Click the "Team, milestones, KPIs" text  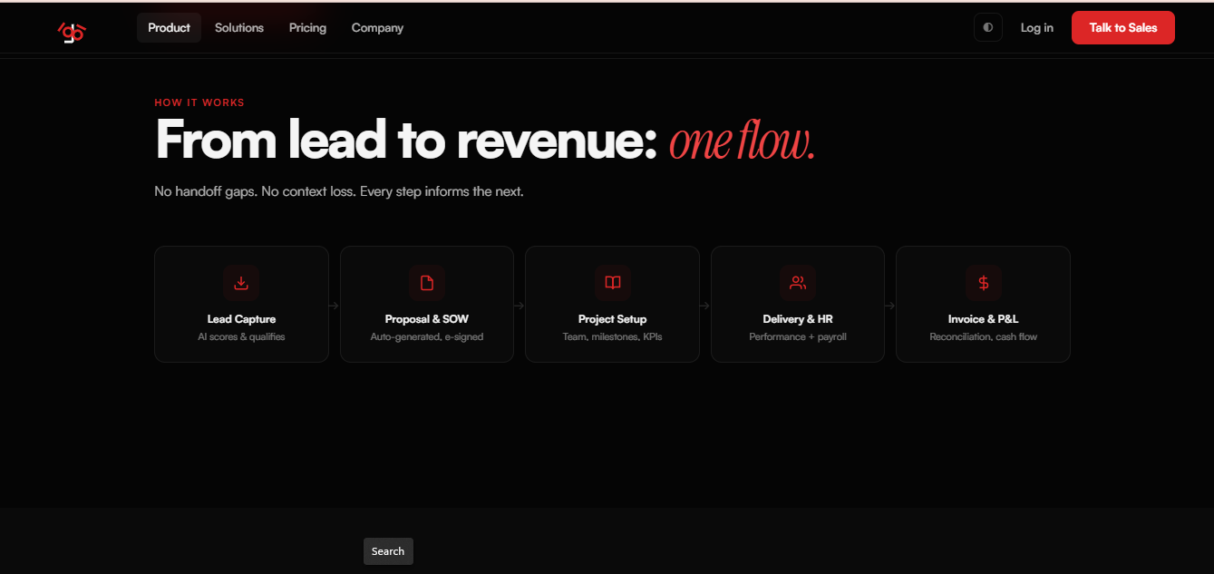point(613,336)
